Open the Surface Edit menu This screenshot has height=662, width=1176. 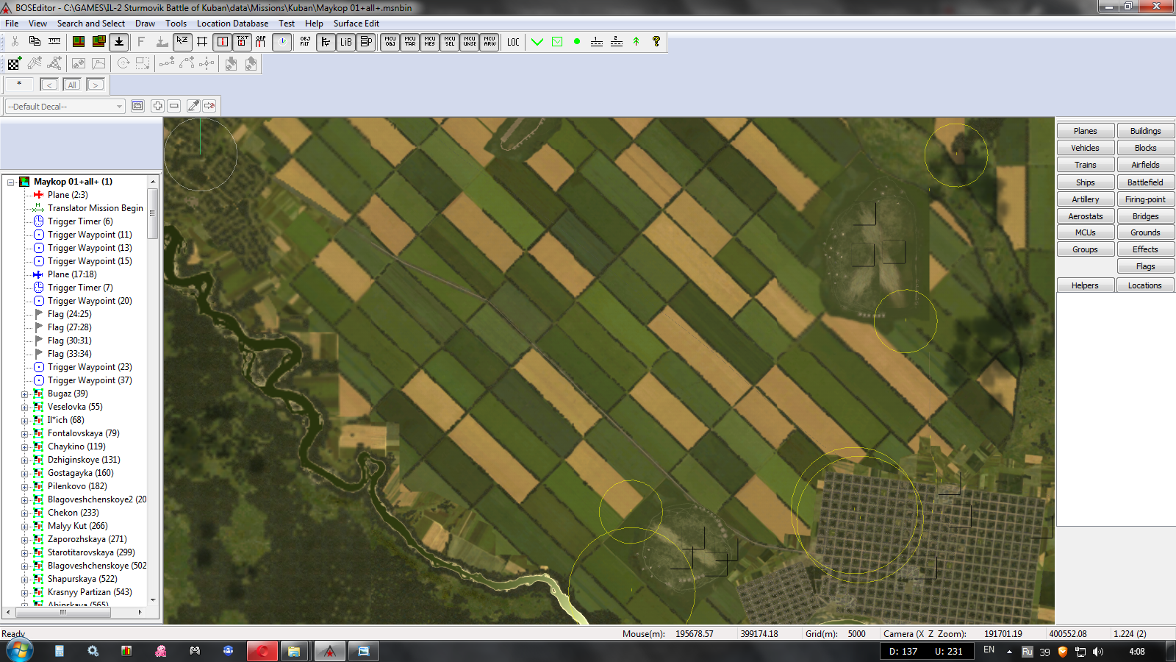356,24
